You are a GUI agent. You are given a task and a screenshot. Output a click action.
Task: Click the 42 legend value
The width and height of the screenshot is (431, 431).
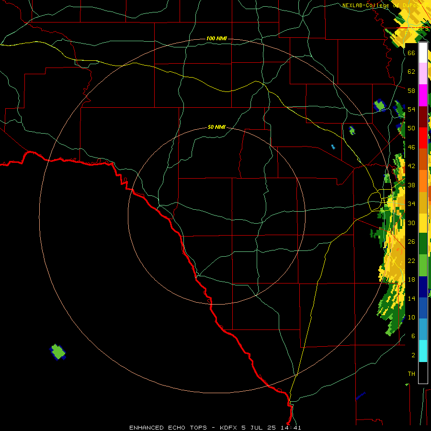(411, 166)
